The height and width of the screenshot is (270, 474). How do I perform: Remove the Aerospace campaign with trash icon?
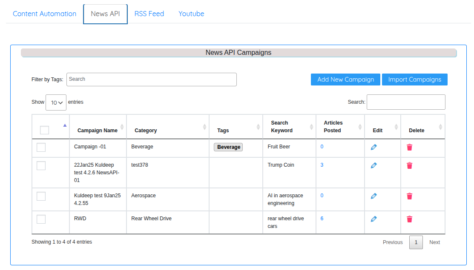[x=409, y=196]
